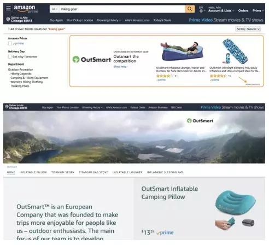Click the OutSmart logo on mountain banner

[x=200, y=121]
